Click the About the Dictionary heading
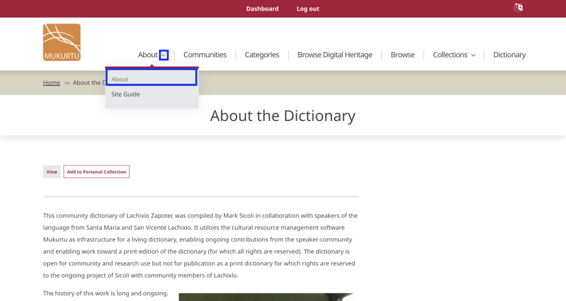Viewport: 566px width, 301px height. point(282,115)
